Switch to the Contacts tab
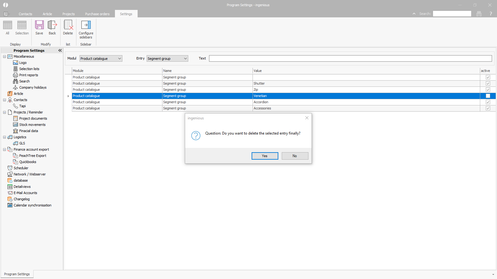 pyautogui.click(x=25, y=14)
